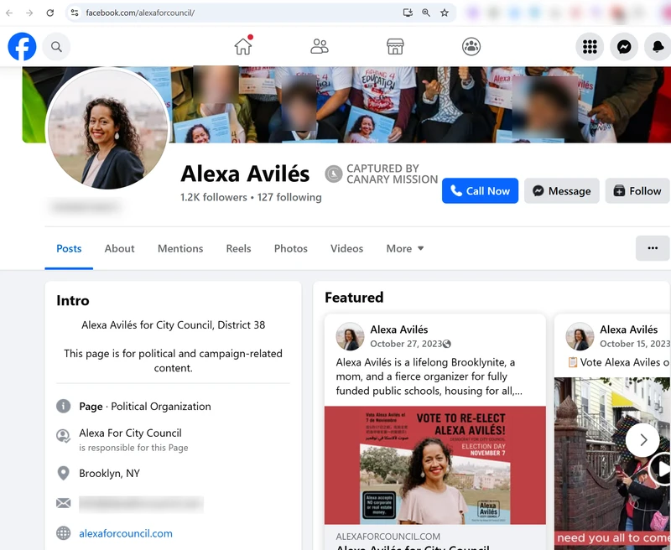Go to Facebook Home feed icon
Image resolution: width=671 pixels, height=550 pixels.
tap(243, 47)
